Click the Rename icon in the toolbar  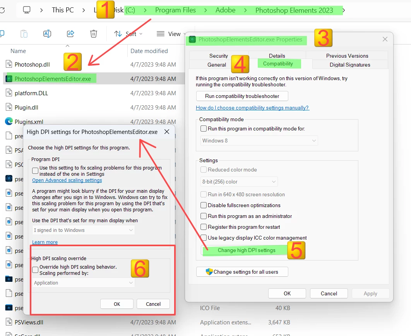coord(47,34)
